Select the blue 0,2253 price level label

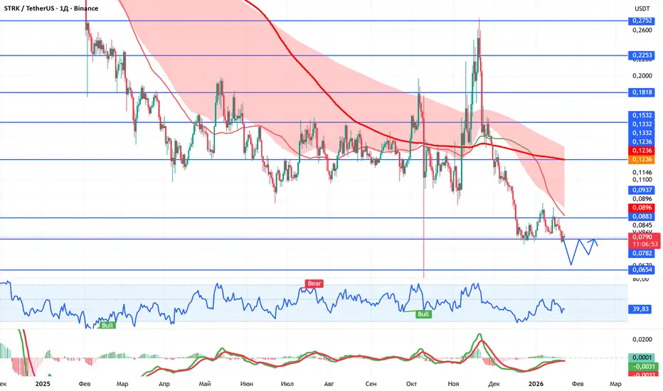642,55
